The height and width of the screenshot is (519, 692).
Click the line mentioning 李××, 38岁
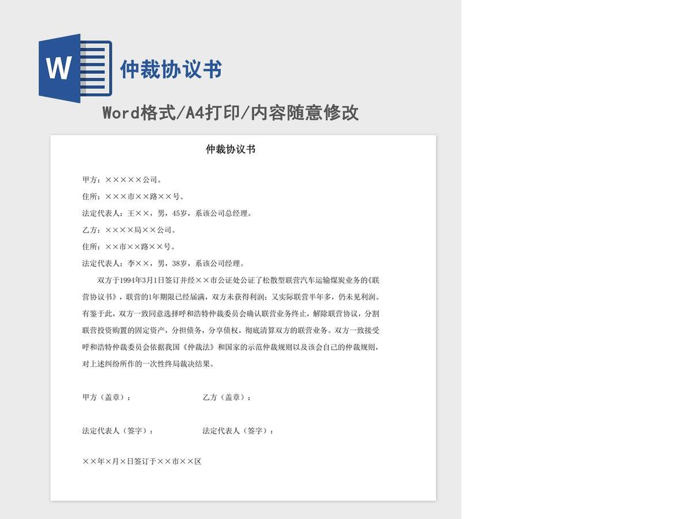pyautogui.click(x=164, y=264)
